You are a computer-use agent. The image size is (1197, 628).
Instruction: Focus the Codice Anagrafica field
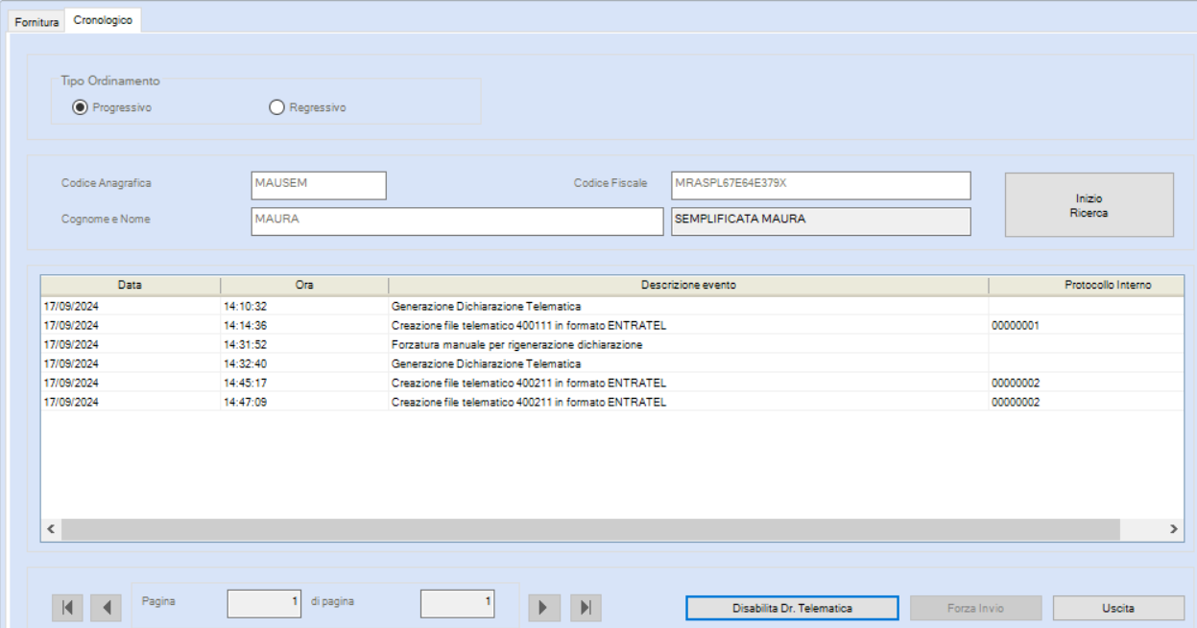[x=319, y=185]
